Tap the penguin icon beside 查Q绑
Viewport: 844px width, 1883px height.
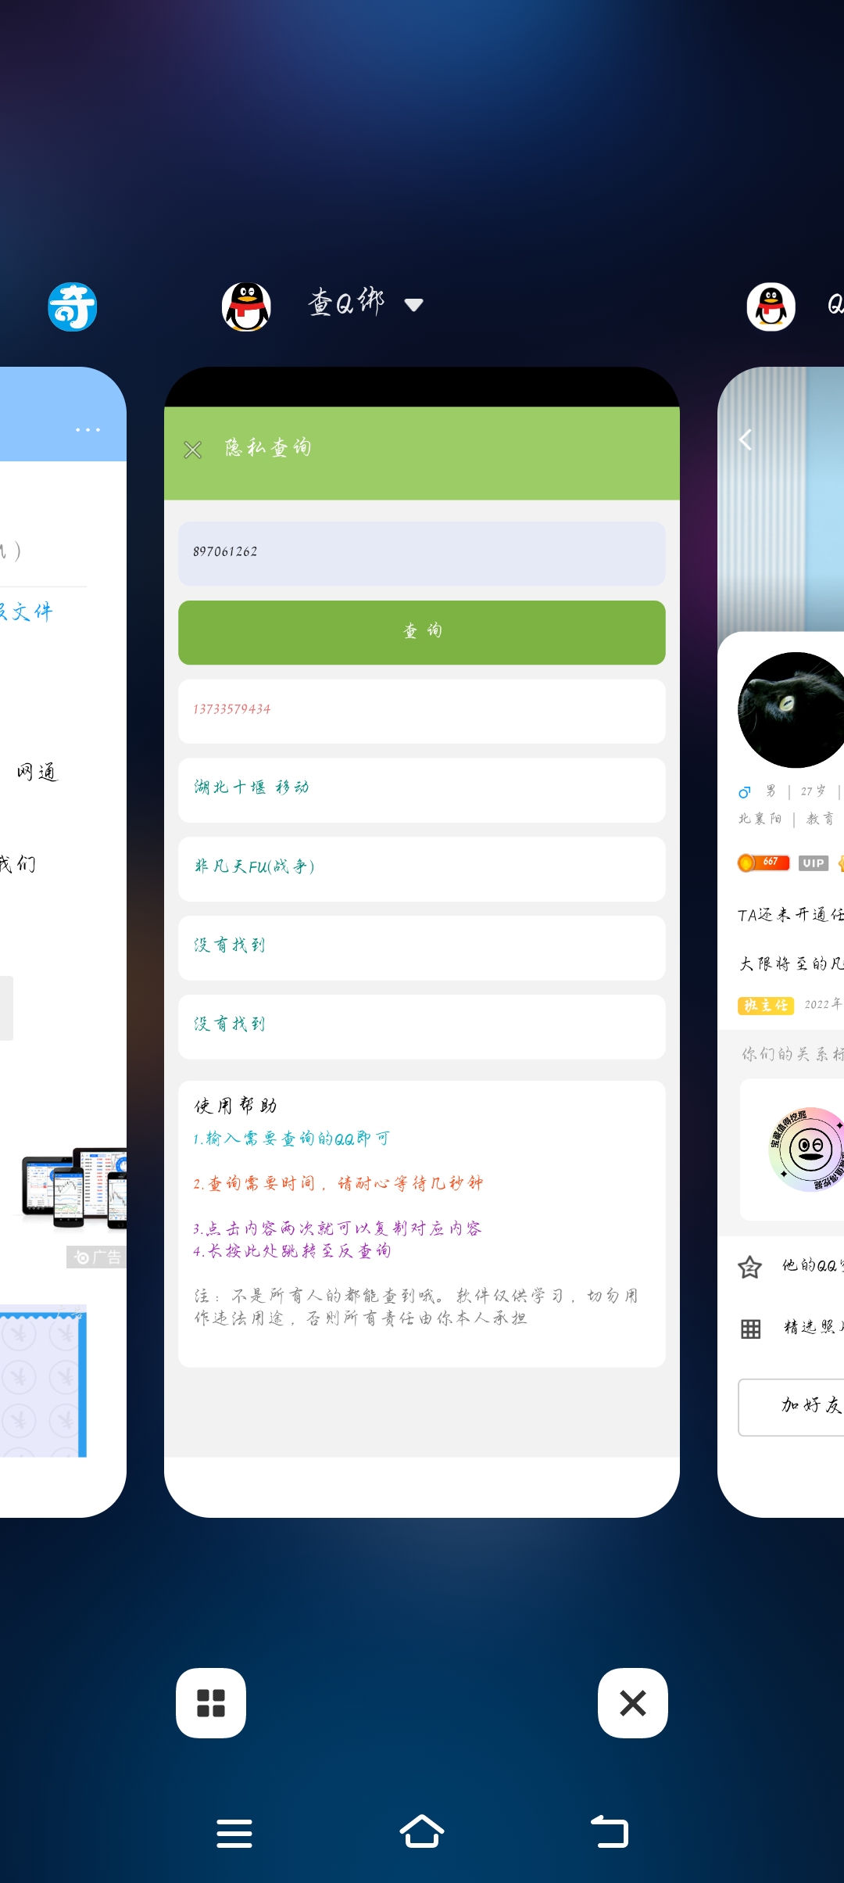click(x=247, y=307)
